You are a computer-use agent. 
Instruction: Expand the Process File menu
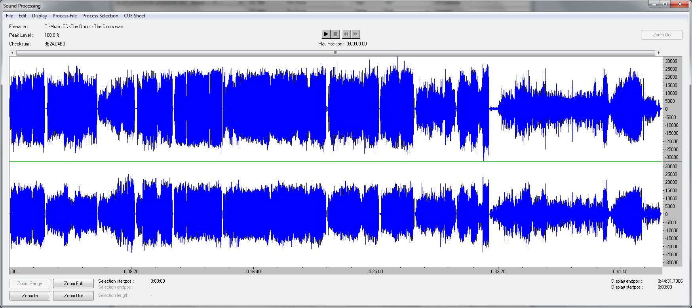(x=65, y=16)
